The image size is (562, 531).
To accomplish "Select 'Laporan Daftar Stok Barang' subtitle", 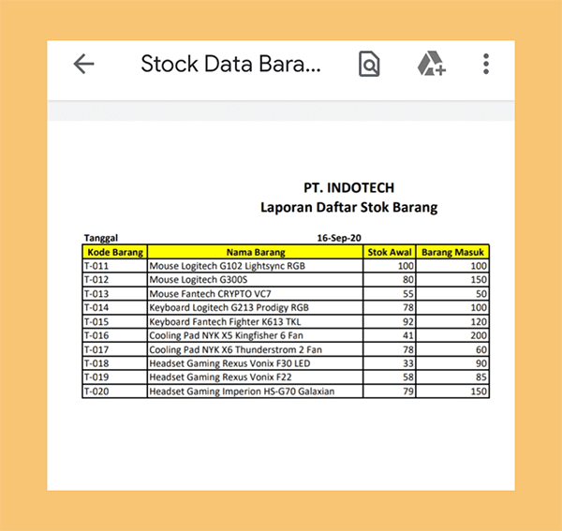I will coord(348,208).
